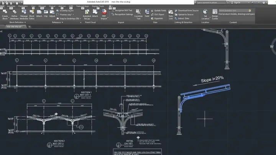The width and height of the screenshot is (276, 155).
Task: Switch to the Express Tools tab
Action: pyautogui.click(x=98, y=7)
